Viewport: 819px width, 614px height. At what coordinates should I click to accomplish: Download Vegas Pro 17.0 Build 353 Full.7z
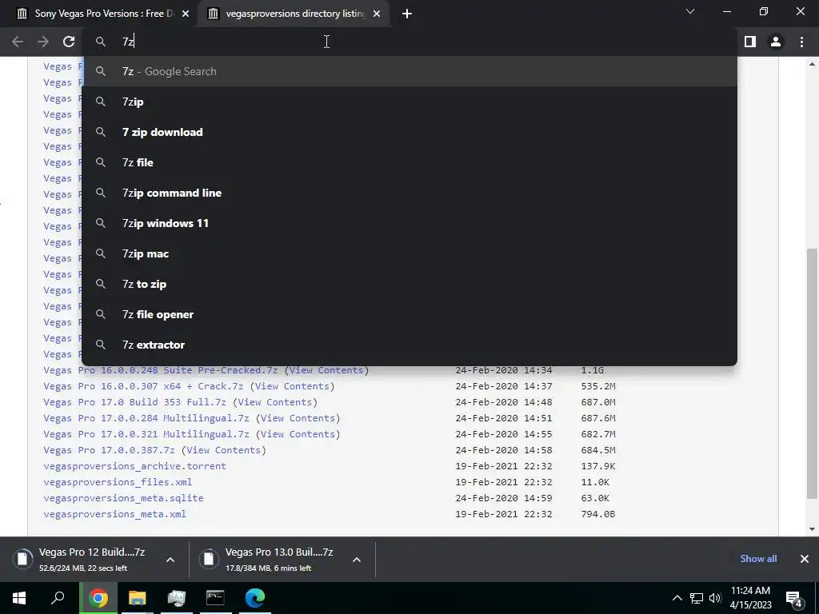[134, 402]
